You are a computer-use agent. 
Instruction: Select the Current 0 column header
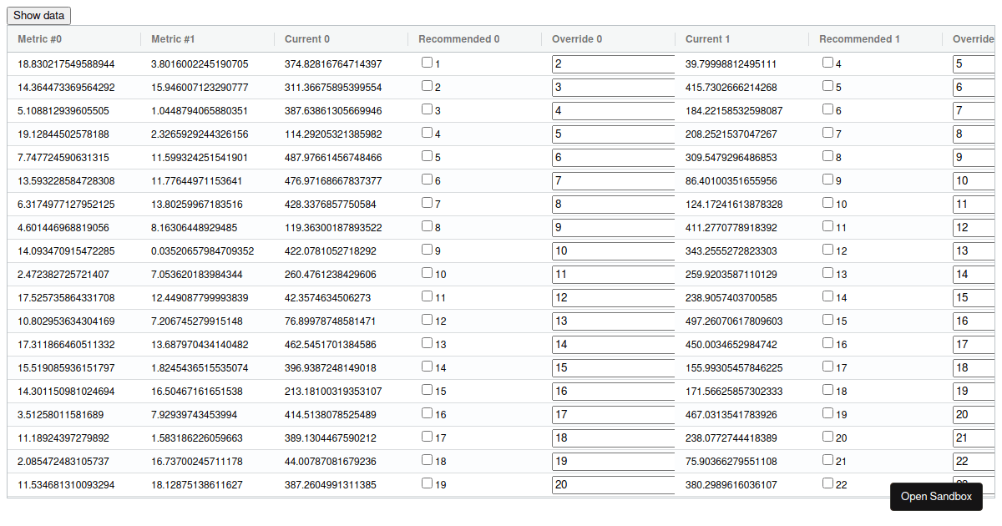pos(307,39)
